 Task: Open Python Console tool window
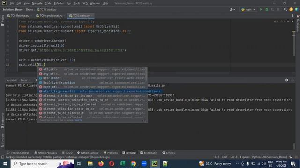pos(88,153)
